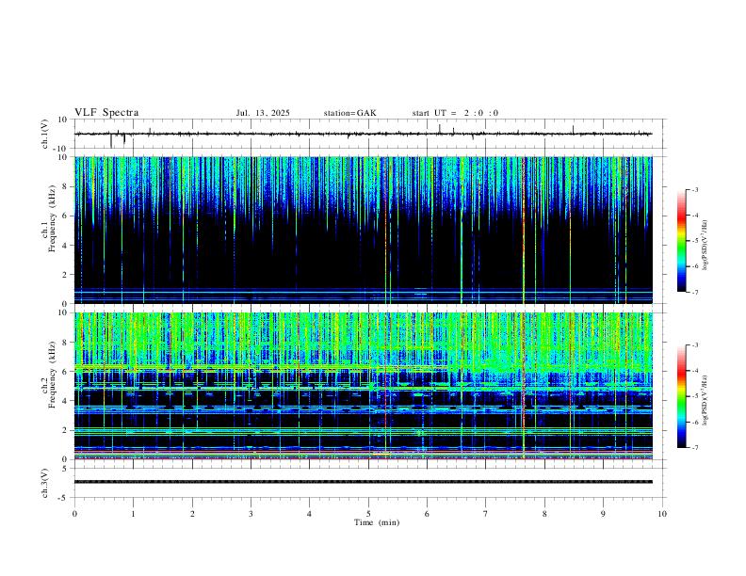Click the time axis tick label "10" at right end
The height and width of the screenshot is (576, 746).
(662, 514)
